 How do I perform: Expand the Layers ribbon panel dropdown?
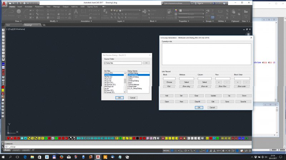point(121,21)
